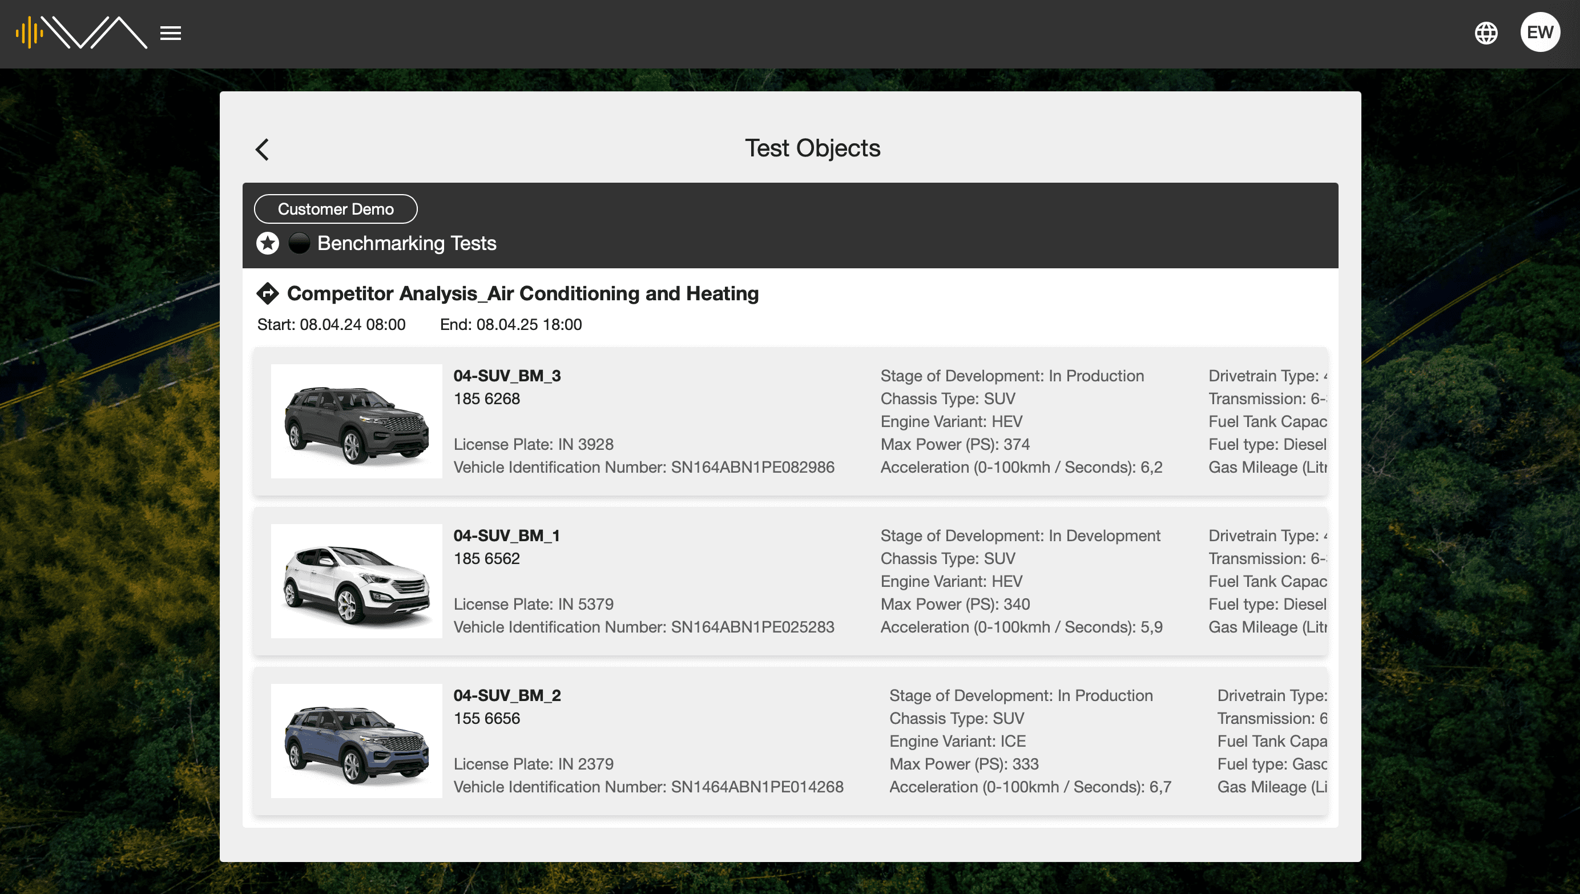Click the black circle status icon next to Benchmarking Tests

click(299, 243)
